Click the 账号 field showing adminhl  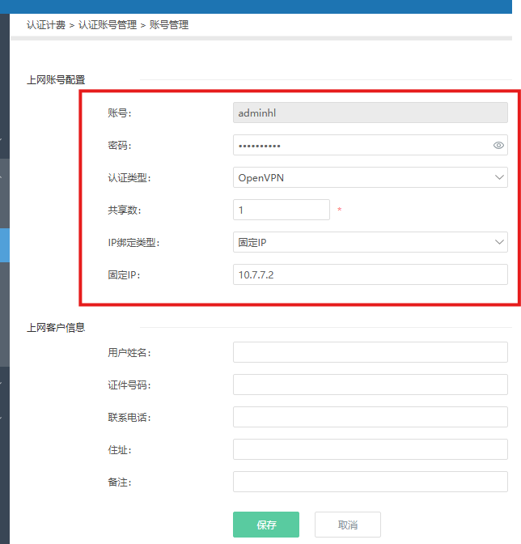click(371, 113)
